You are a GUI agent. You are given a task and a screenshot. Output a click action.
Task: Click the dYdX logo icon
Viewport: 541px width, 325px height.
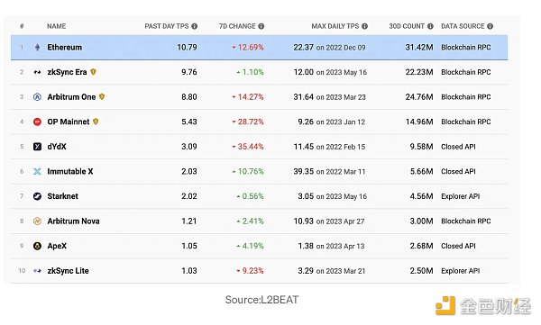click(x=37, y=147)
